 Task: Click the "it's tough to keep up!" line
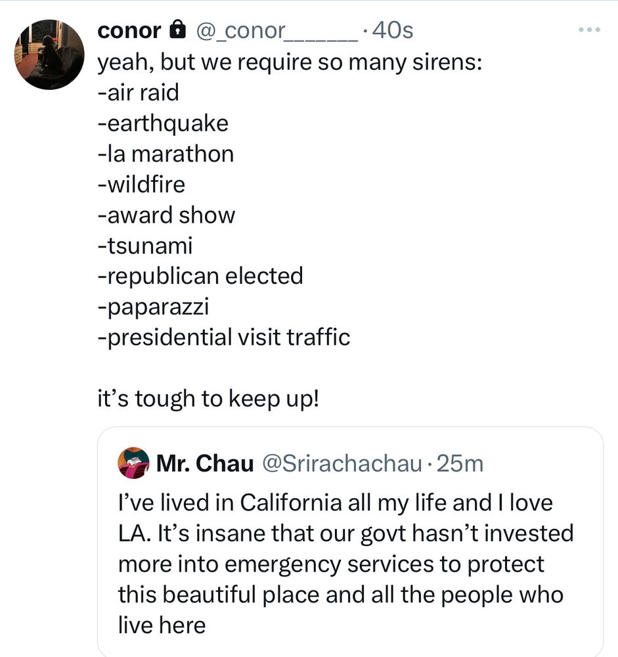click(208, 398)
